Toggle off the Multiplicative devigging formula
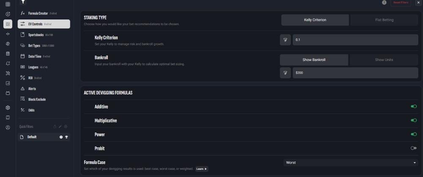Screen dimensions: 423x177 coord(414,120)
